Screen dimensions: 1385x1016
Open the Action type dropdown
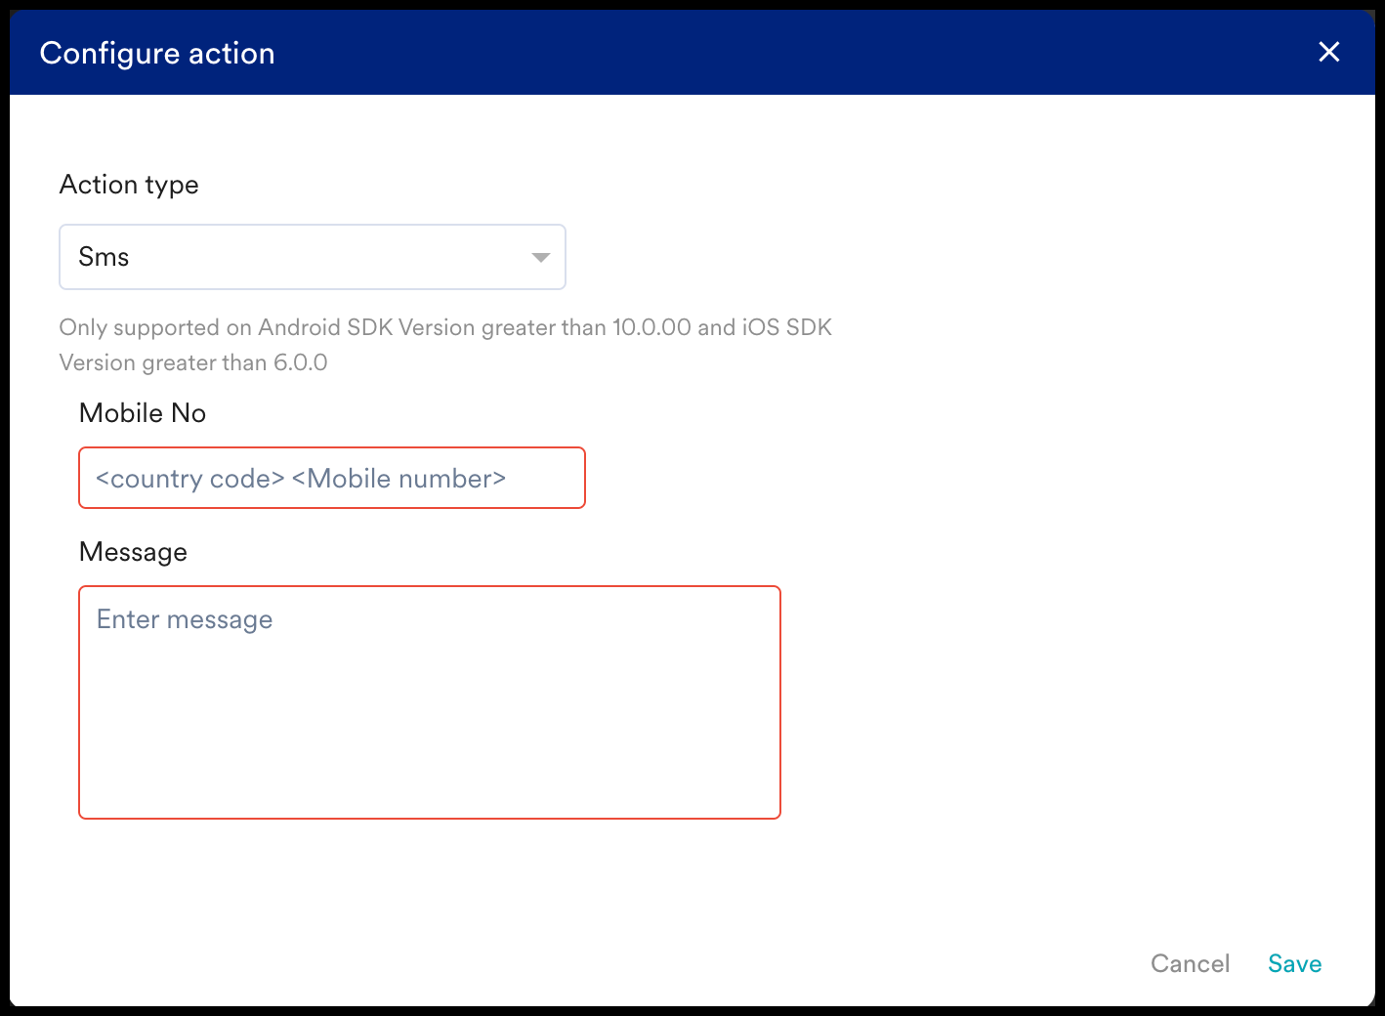[313, 257]
